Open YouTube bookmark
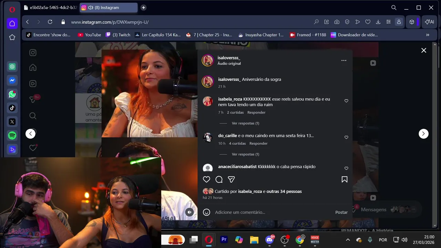441x248 pixels. pyautogui.click(x=89, y=35)
